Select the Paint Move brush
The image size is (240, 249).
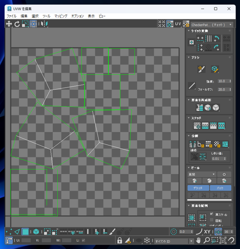(201, 69)
